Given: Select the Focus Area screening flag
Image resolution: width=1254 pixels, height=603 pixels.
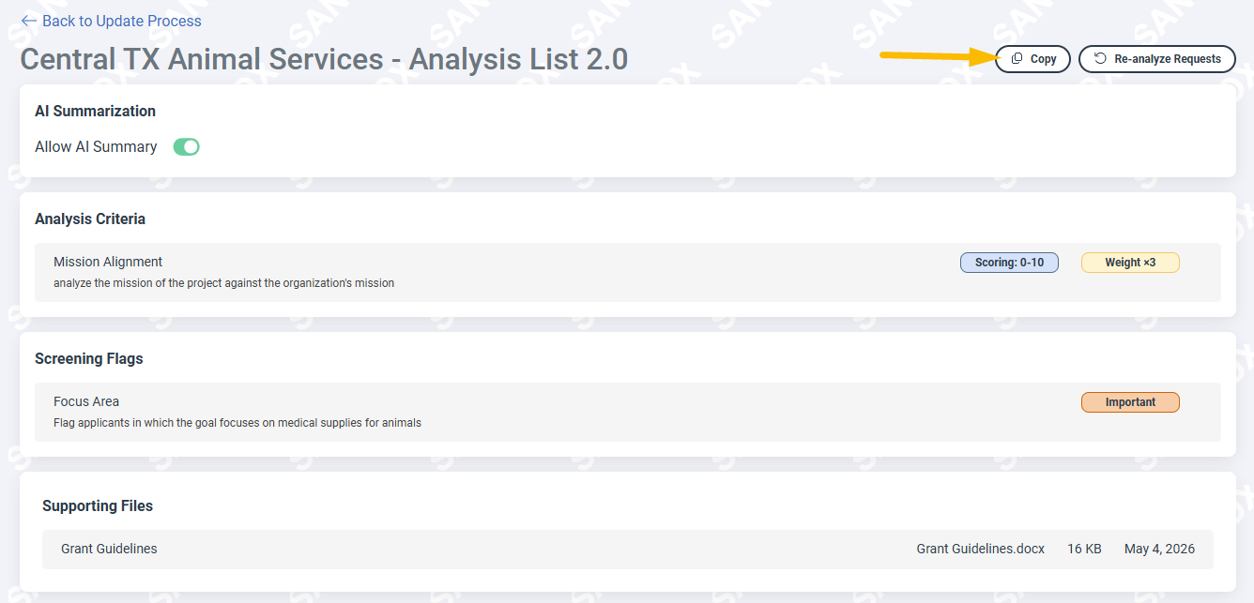Looking at the screenshot, I should pos(628,412).
